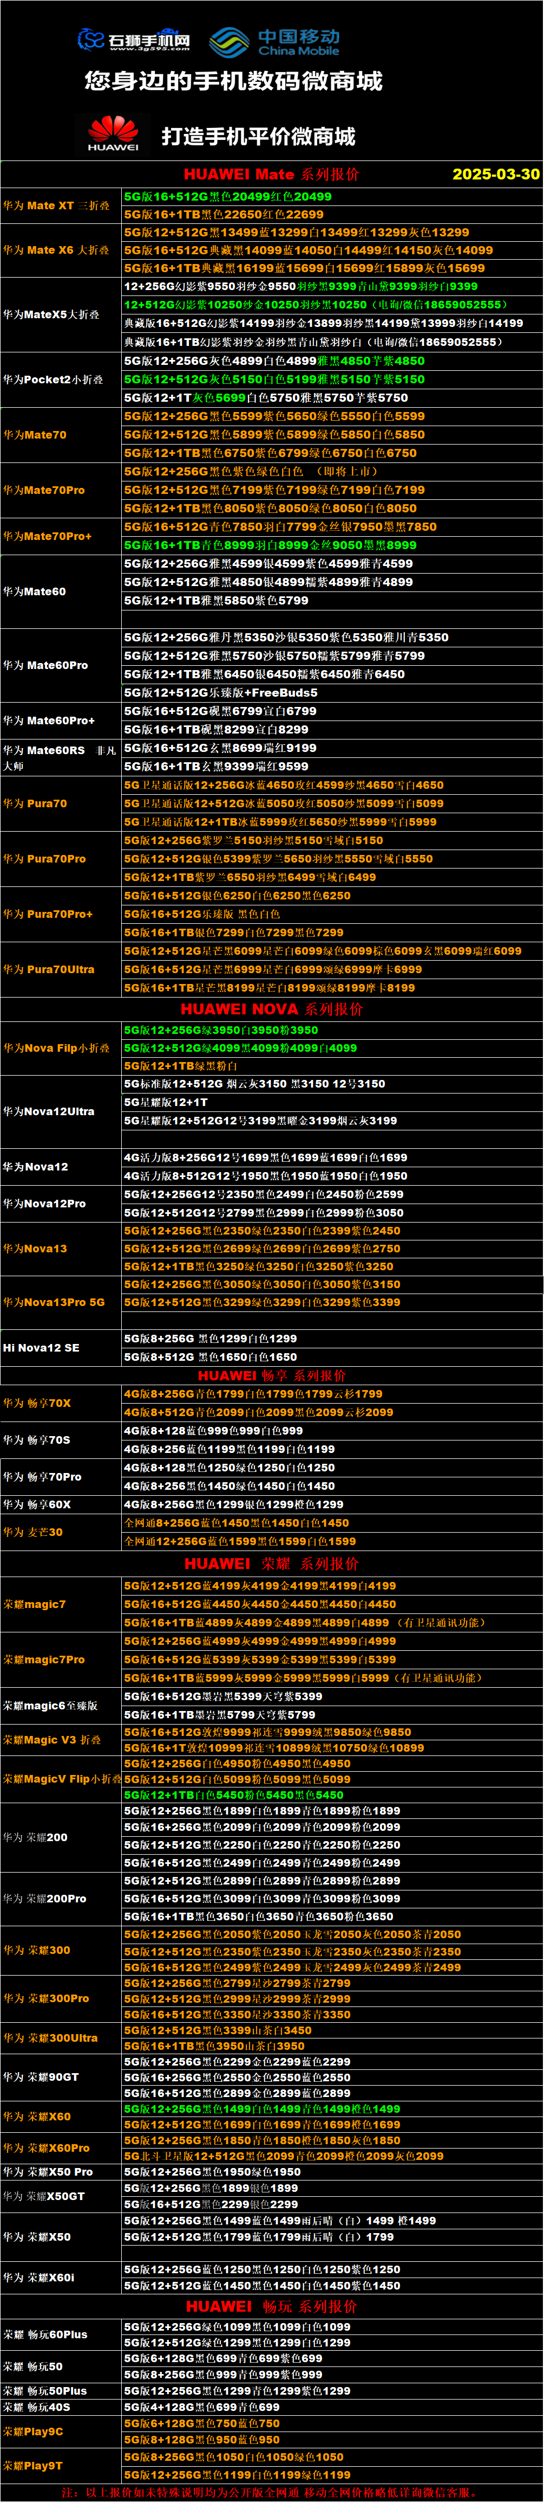
Task: Select the 华为 畅享70X model cell
Action: click(61, 1405)
